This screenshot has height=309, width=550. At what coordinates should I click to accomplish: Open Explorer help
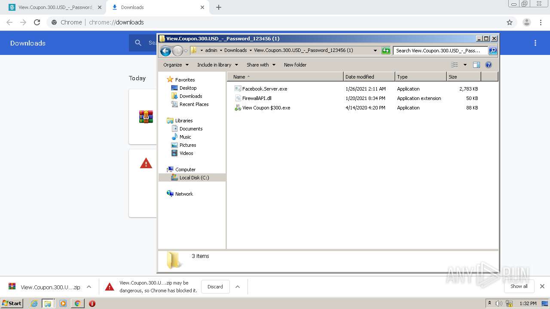coord(489,65)
